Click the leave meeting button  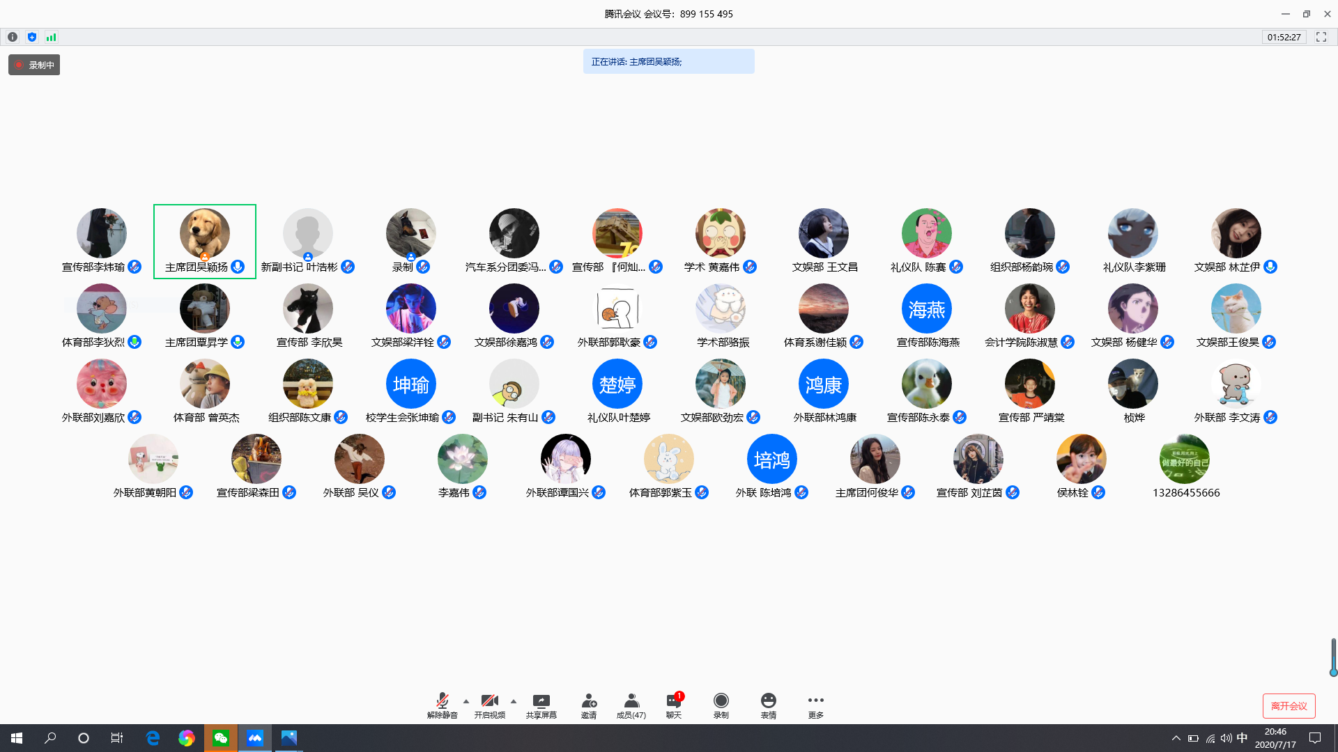1289,705
